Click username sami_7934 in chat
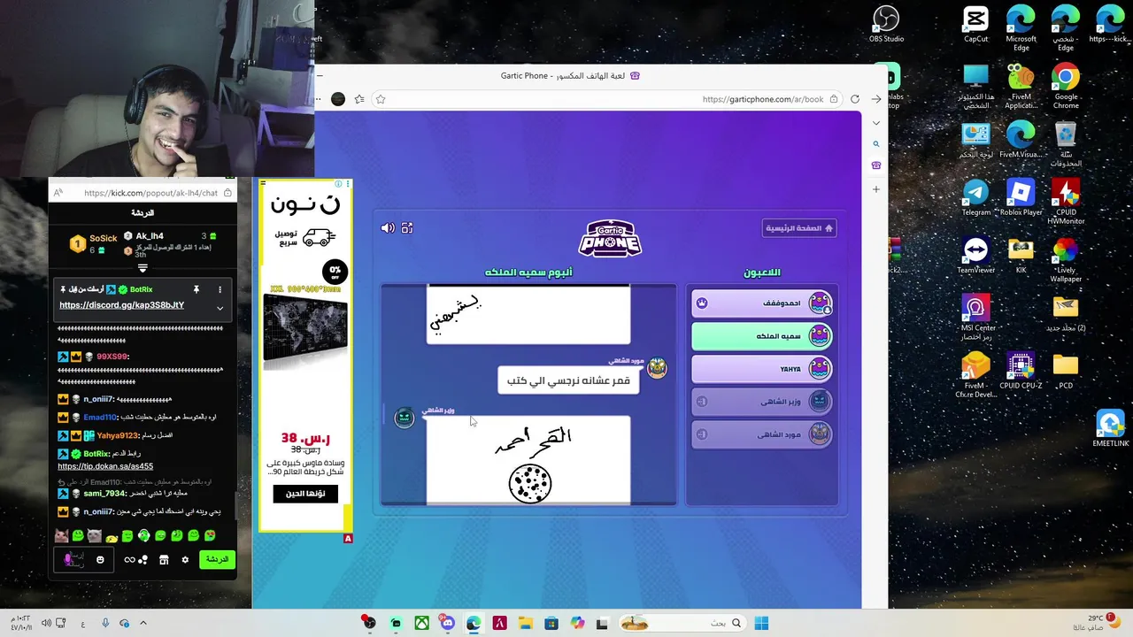Image resolution: width=1133 pixels, height=637 pixels. [105, 494]
